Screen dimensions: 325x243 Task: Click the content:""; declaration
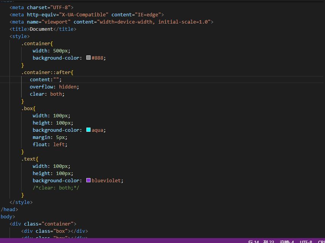point(46,80)
